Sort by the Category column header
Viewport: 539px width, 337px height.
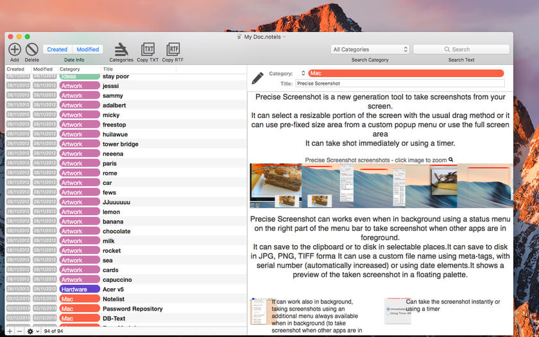[x=78, y=69]
